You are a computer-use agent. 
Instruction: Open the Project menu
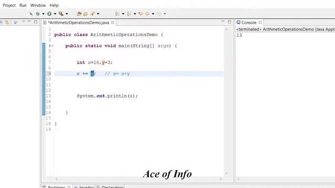[9, 5]
